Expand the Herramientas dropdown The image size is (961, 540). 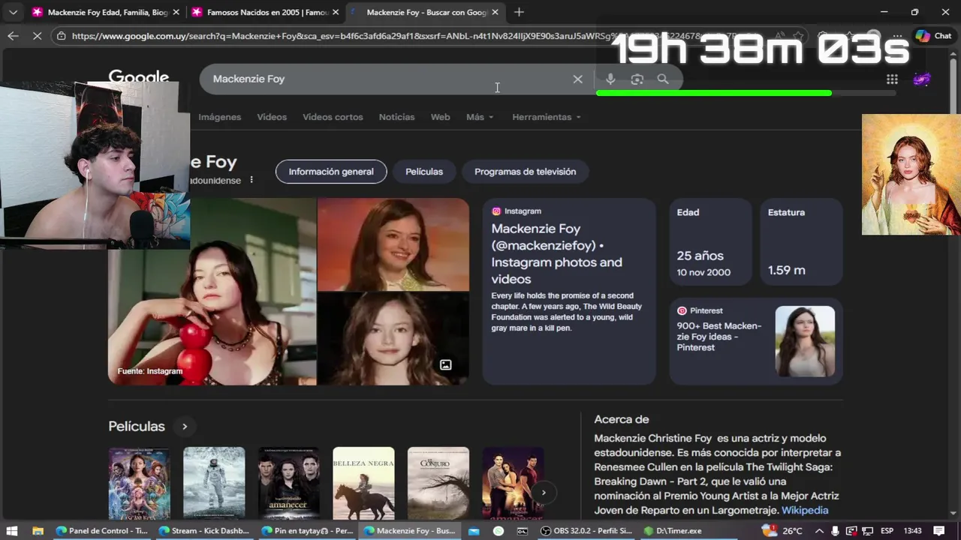tap(547, 117)
